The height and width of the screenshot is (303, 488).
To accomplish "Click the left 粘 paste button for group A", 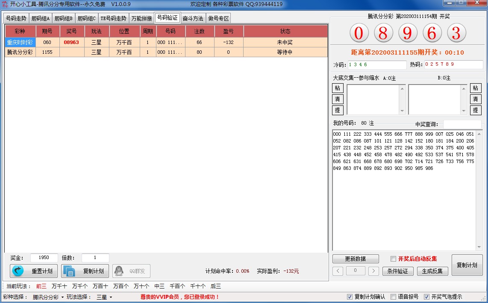I will [x=338, y=88].
